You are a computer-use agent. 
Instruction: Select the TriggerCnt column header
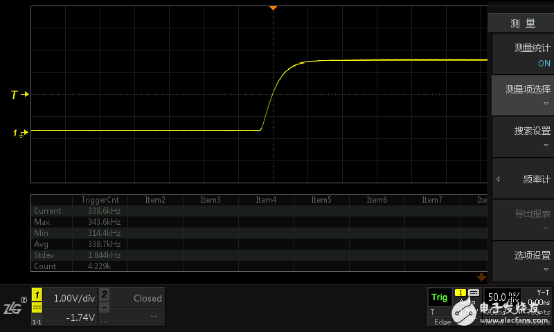pos(100,199)
